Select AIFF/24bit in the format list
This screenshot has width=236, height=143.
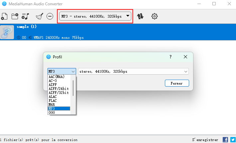coord(59,89)
